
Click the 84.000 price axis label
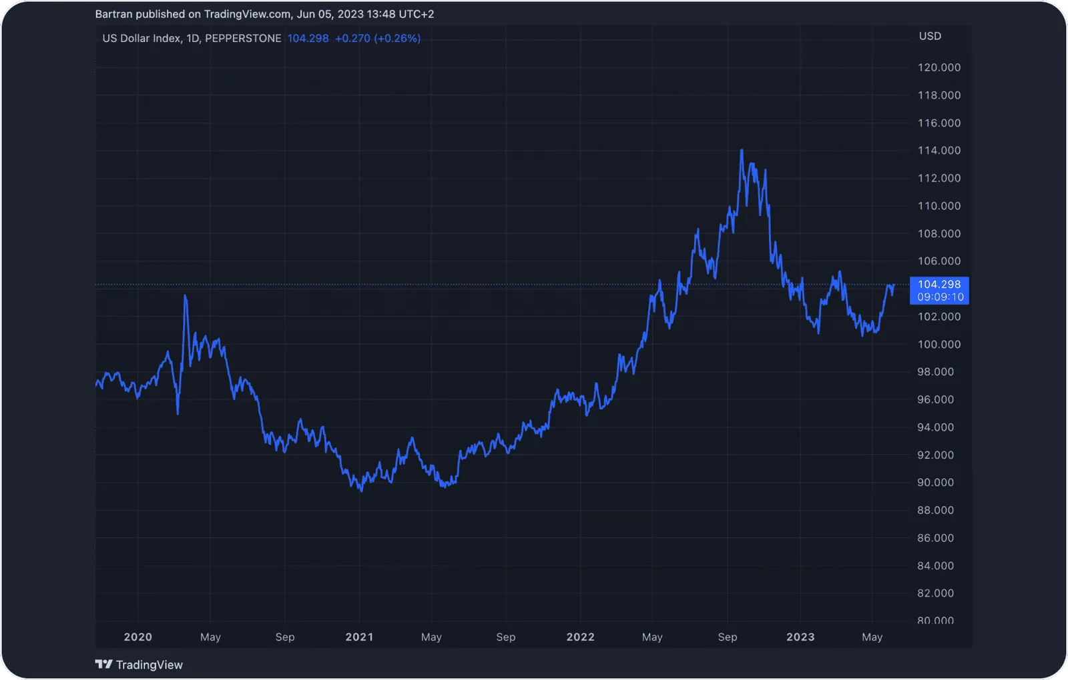point(935,565)
